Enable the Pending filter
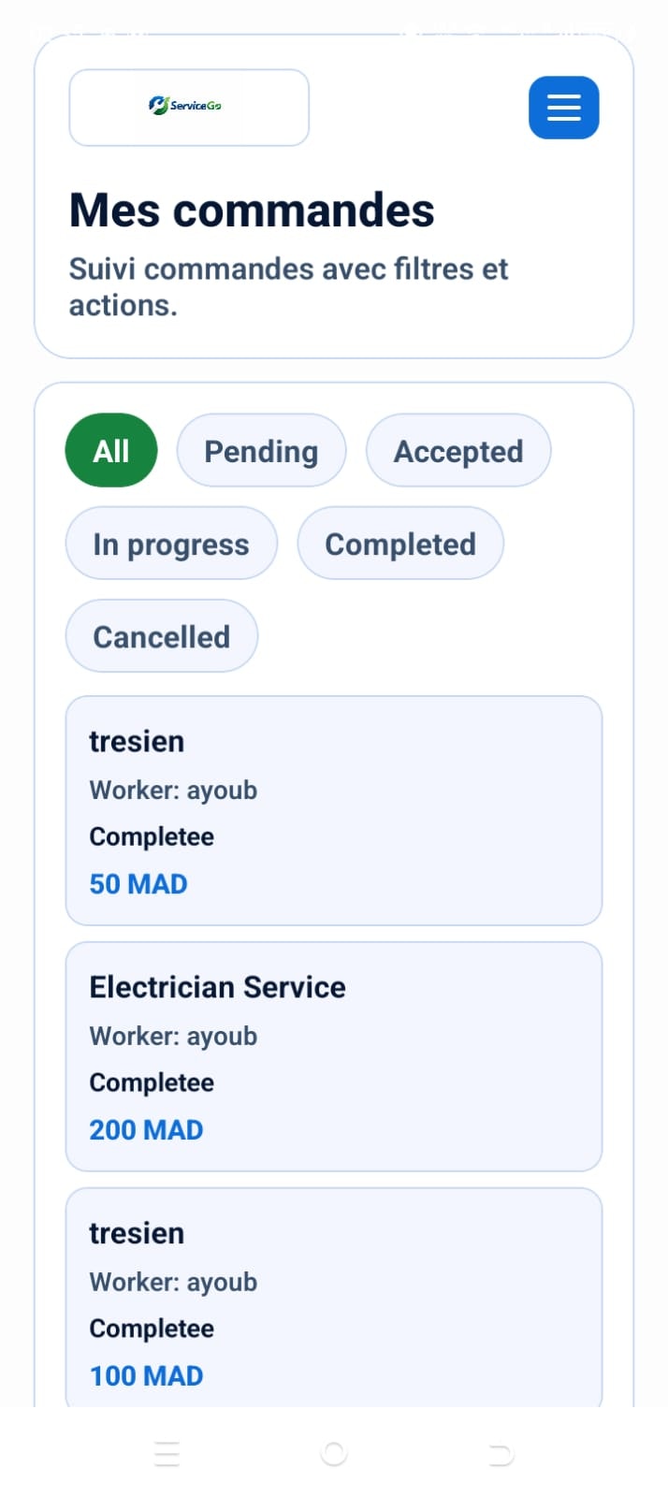The width and height of the screenshot is (668, 1496). point(261,450)
